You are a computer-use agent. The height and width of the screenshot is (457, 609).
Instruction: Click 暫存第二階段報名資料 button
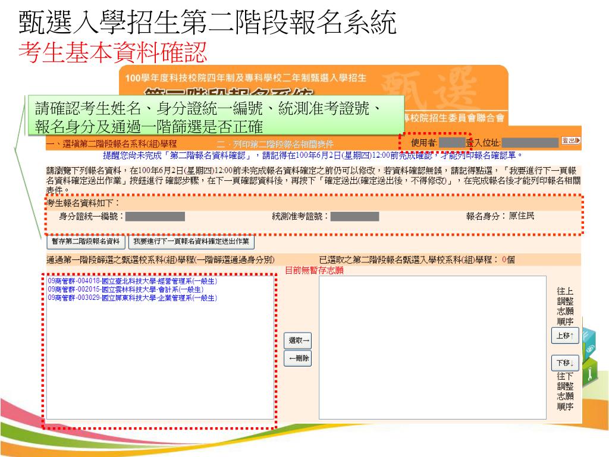coord(86,242)
